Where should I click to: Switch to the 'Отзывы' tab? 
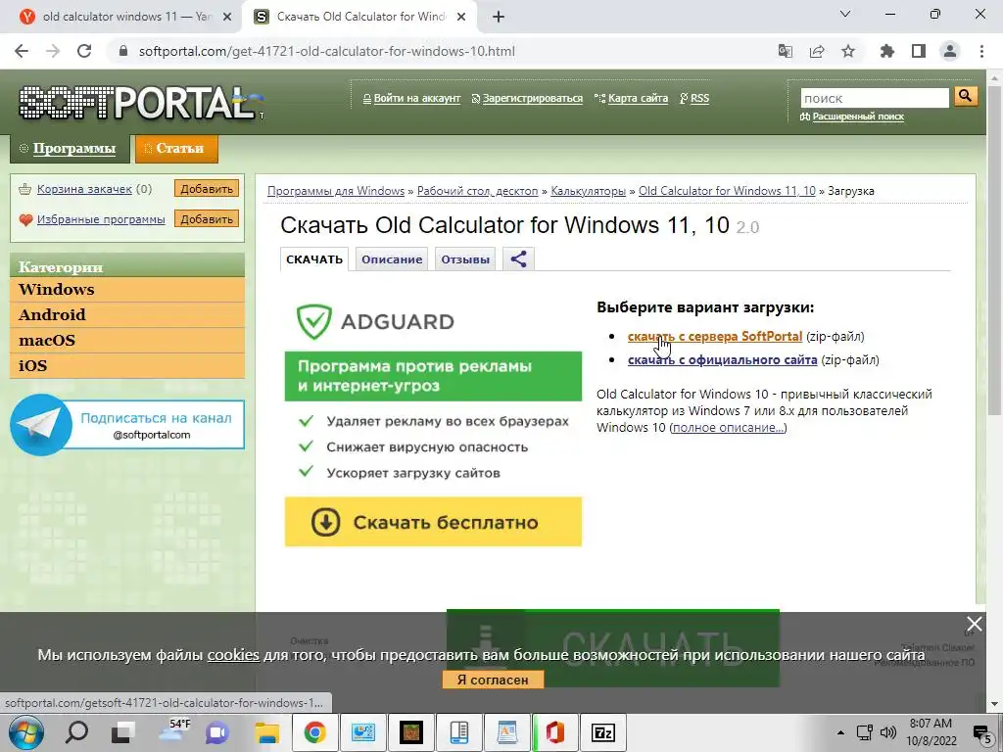(465, 259)
